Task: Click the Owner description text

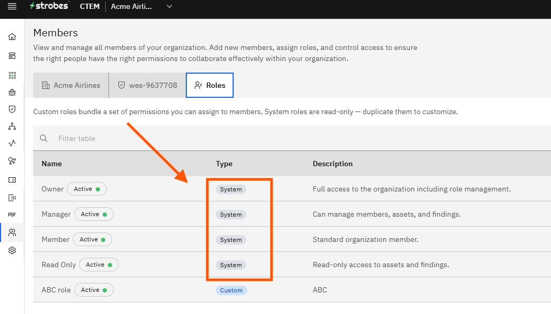Action: point(412,189)
